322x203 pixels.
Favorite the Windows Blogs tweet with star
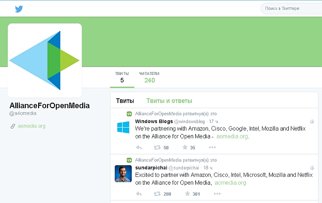tap(185, 147)
